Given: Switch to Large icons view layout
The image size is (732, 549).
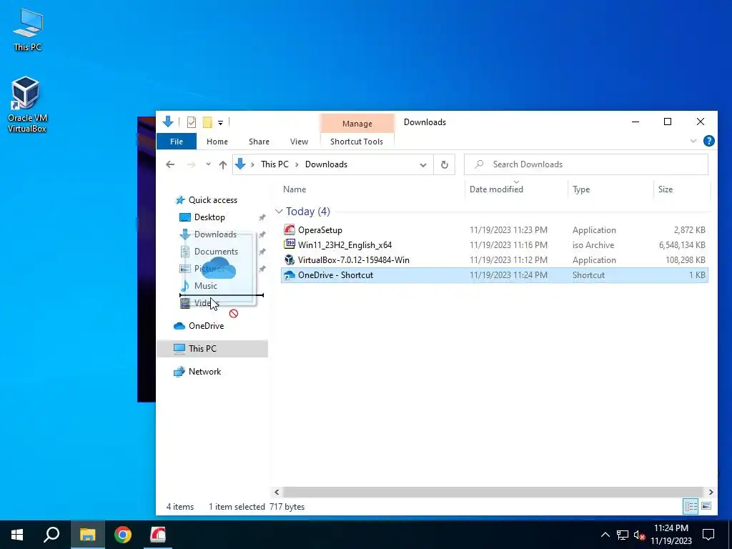Looking at the screenshot, I should click(706, 506).
